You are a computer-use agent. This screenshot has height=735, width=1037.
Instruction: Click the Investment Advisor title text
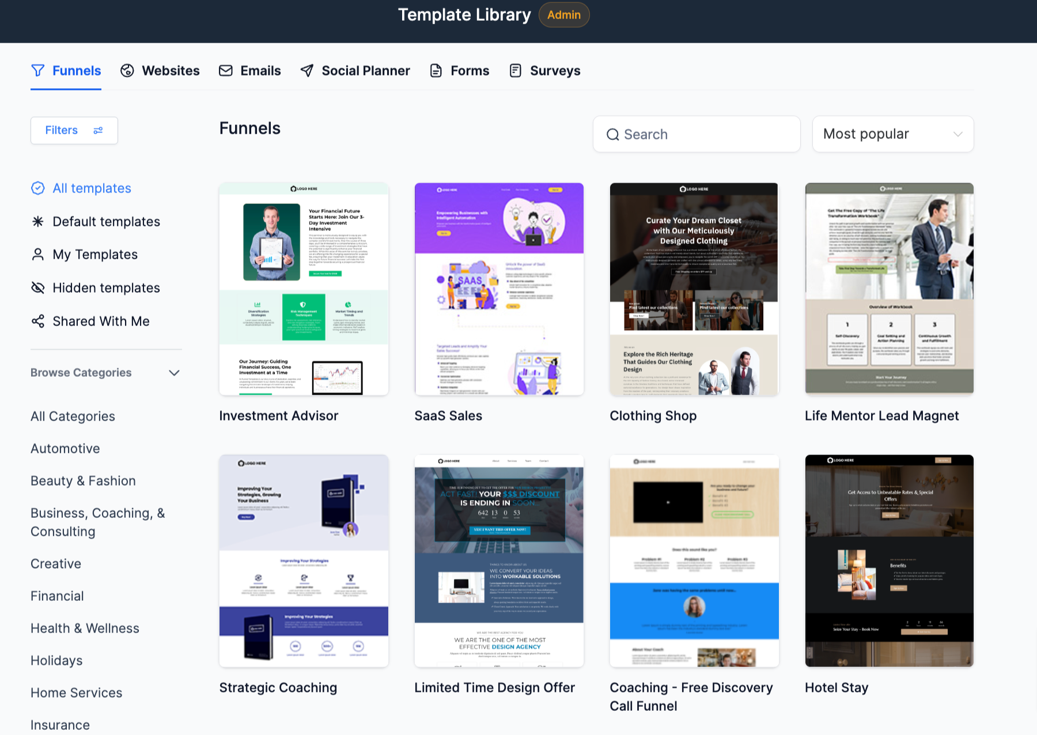click(278, 415)
